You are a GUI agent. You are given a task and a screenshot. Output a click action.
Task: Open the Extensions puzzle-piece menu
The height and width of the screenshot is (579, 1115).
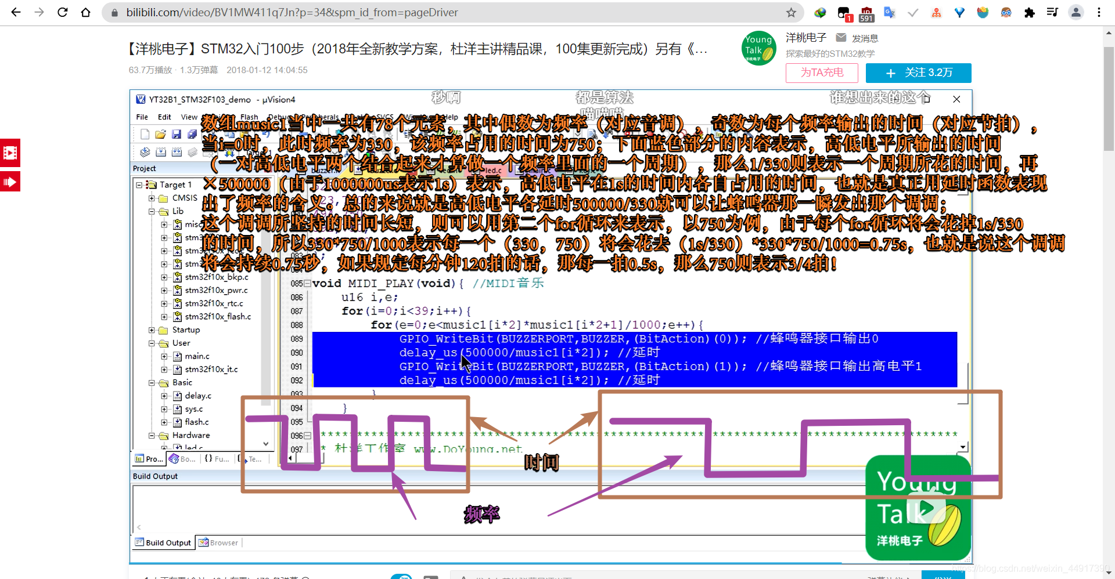point(1029,12)
